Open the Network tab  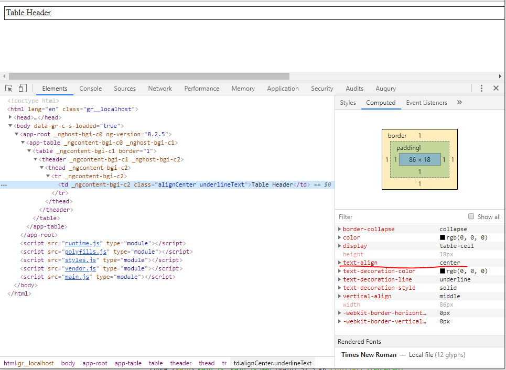(x=160, y=89)
